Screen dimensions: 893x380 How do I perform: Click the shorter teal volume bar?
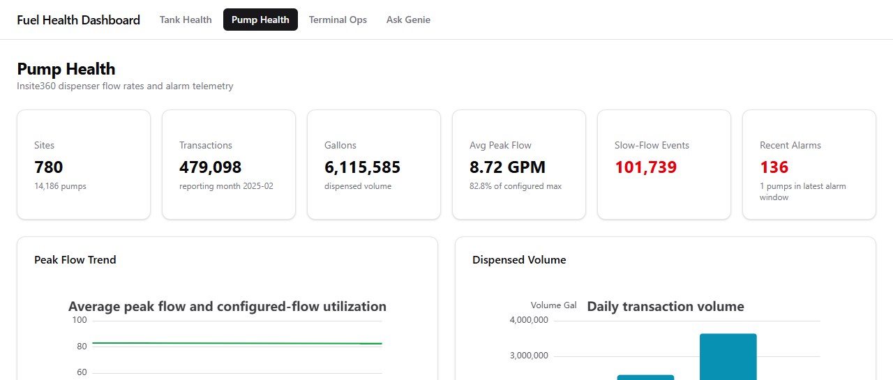click(x=645, y=377)
